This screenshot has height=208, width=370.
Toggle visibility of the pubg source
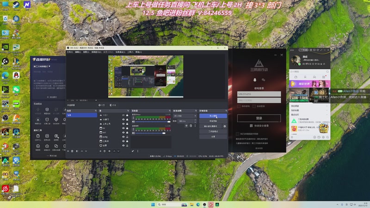(123, 137)
